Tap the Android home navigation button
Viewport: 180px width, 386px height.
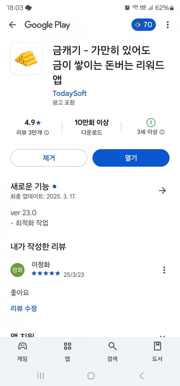click(91, 376)
